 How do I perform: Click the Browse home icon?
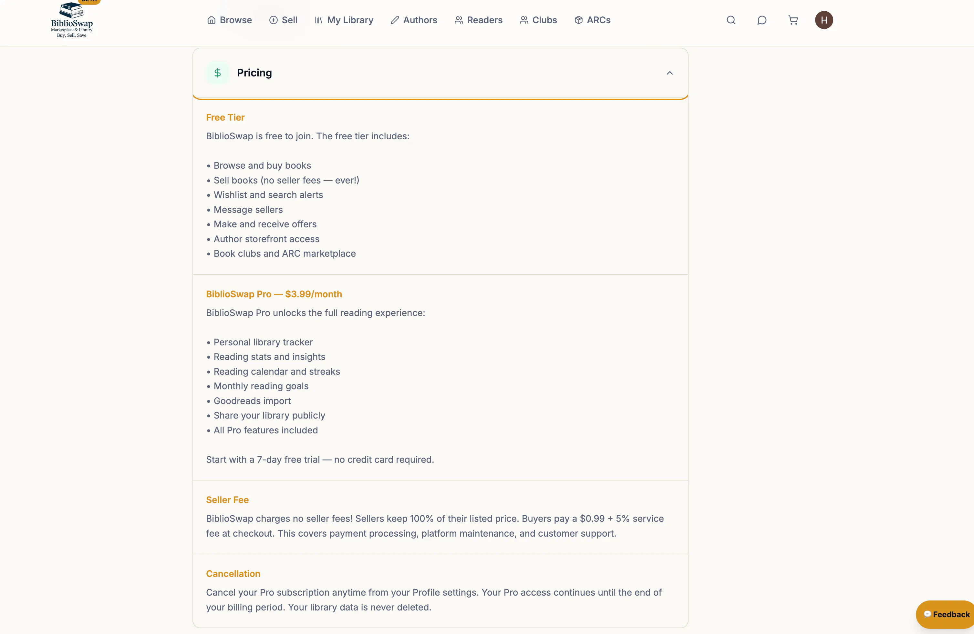pyautogui.click(x=211, y=20)
